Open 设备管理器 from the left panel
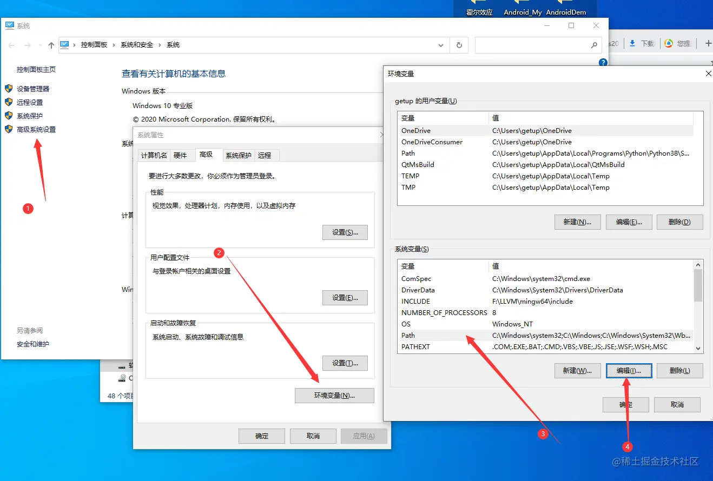Image resolution: width=713 pixels, height=481 pixels. pos(33,89)
